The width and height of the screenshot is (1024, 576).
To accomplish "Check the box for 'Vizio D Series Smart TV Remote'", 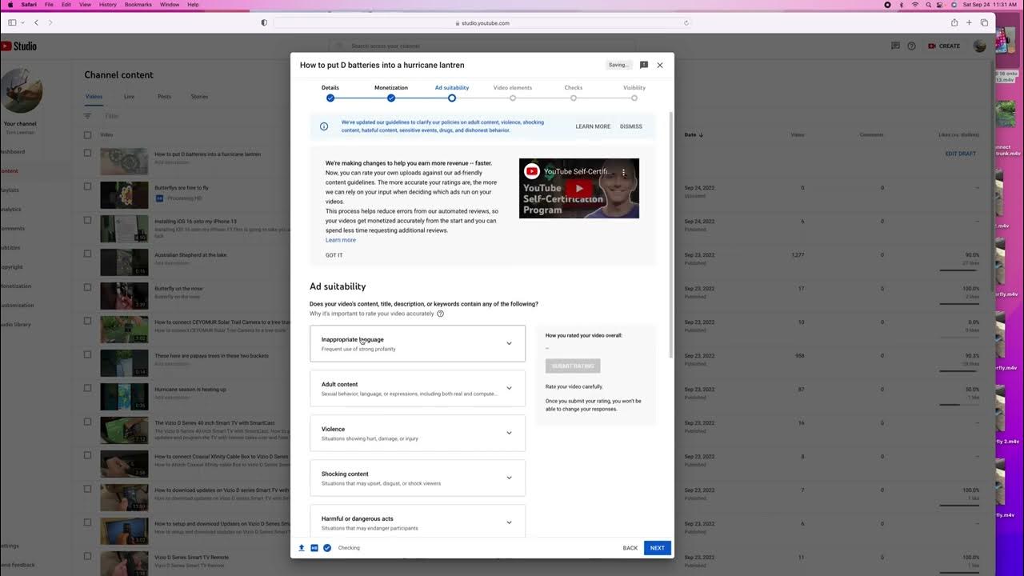I will 88,556.
